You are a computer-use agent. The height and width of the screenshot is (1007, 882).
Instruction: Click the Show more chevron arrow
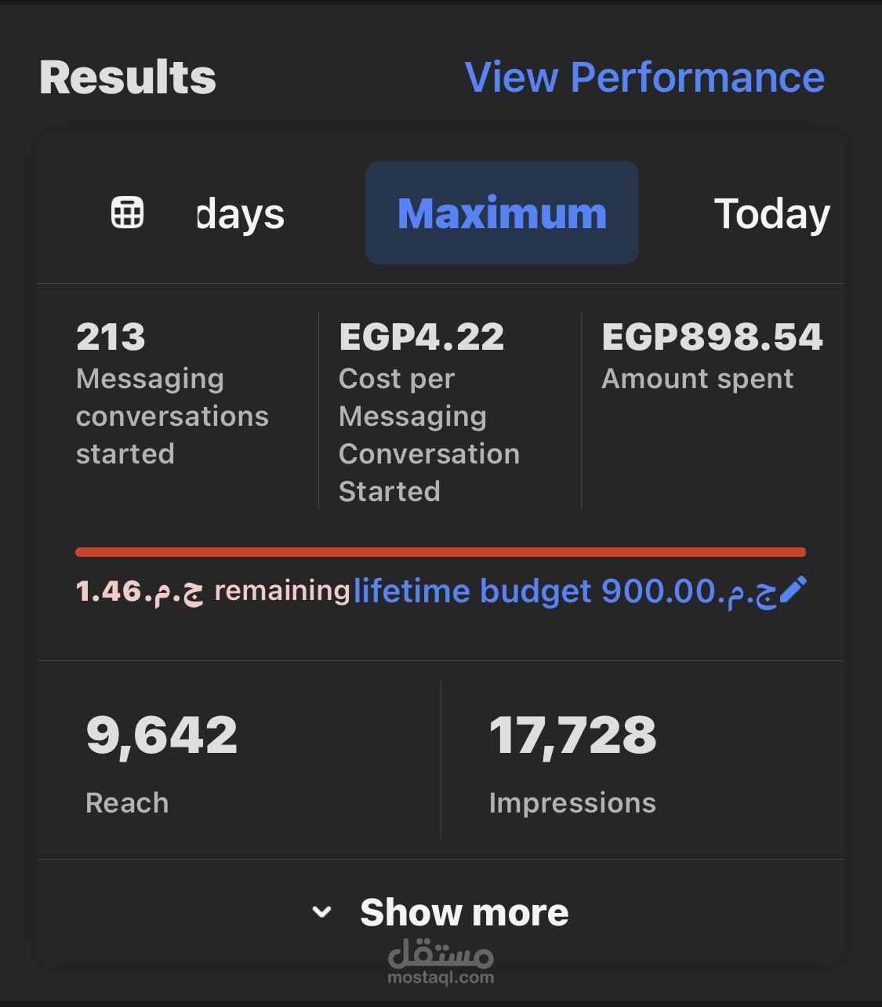click(321, 912)
